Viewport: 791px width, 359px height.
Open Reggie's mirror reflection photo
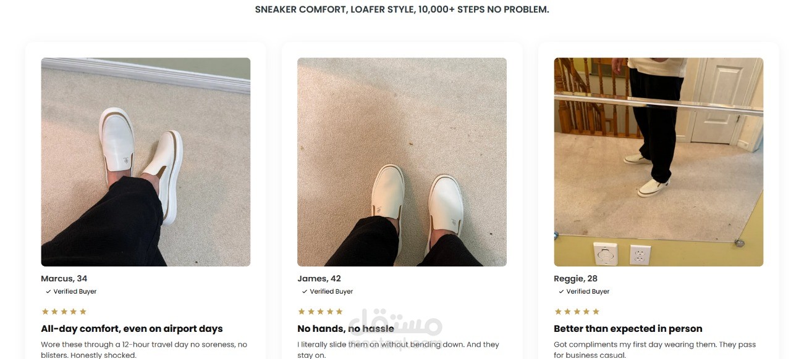[x=659, y=162]
